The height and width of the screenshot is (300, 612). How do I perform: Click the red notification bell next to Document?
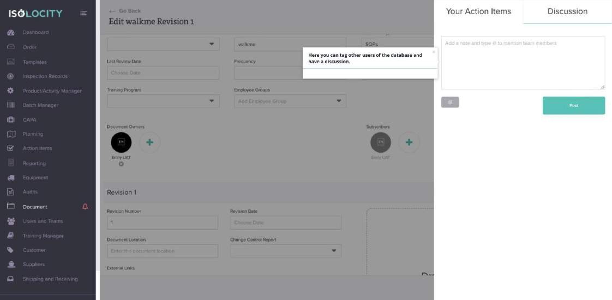click(85, 207)
